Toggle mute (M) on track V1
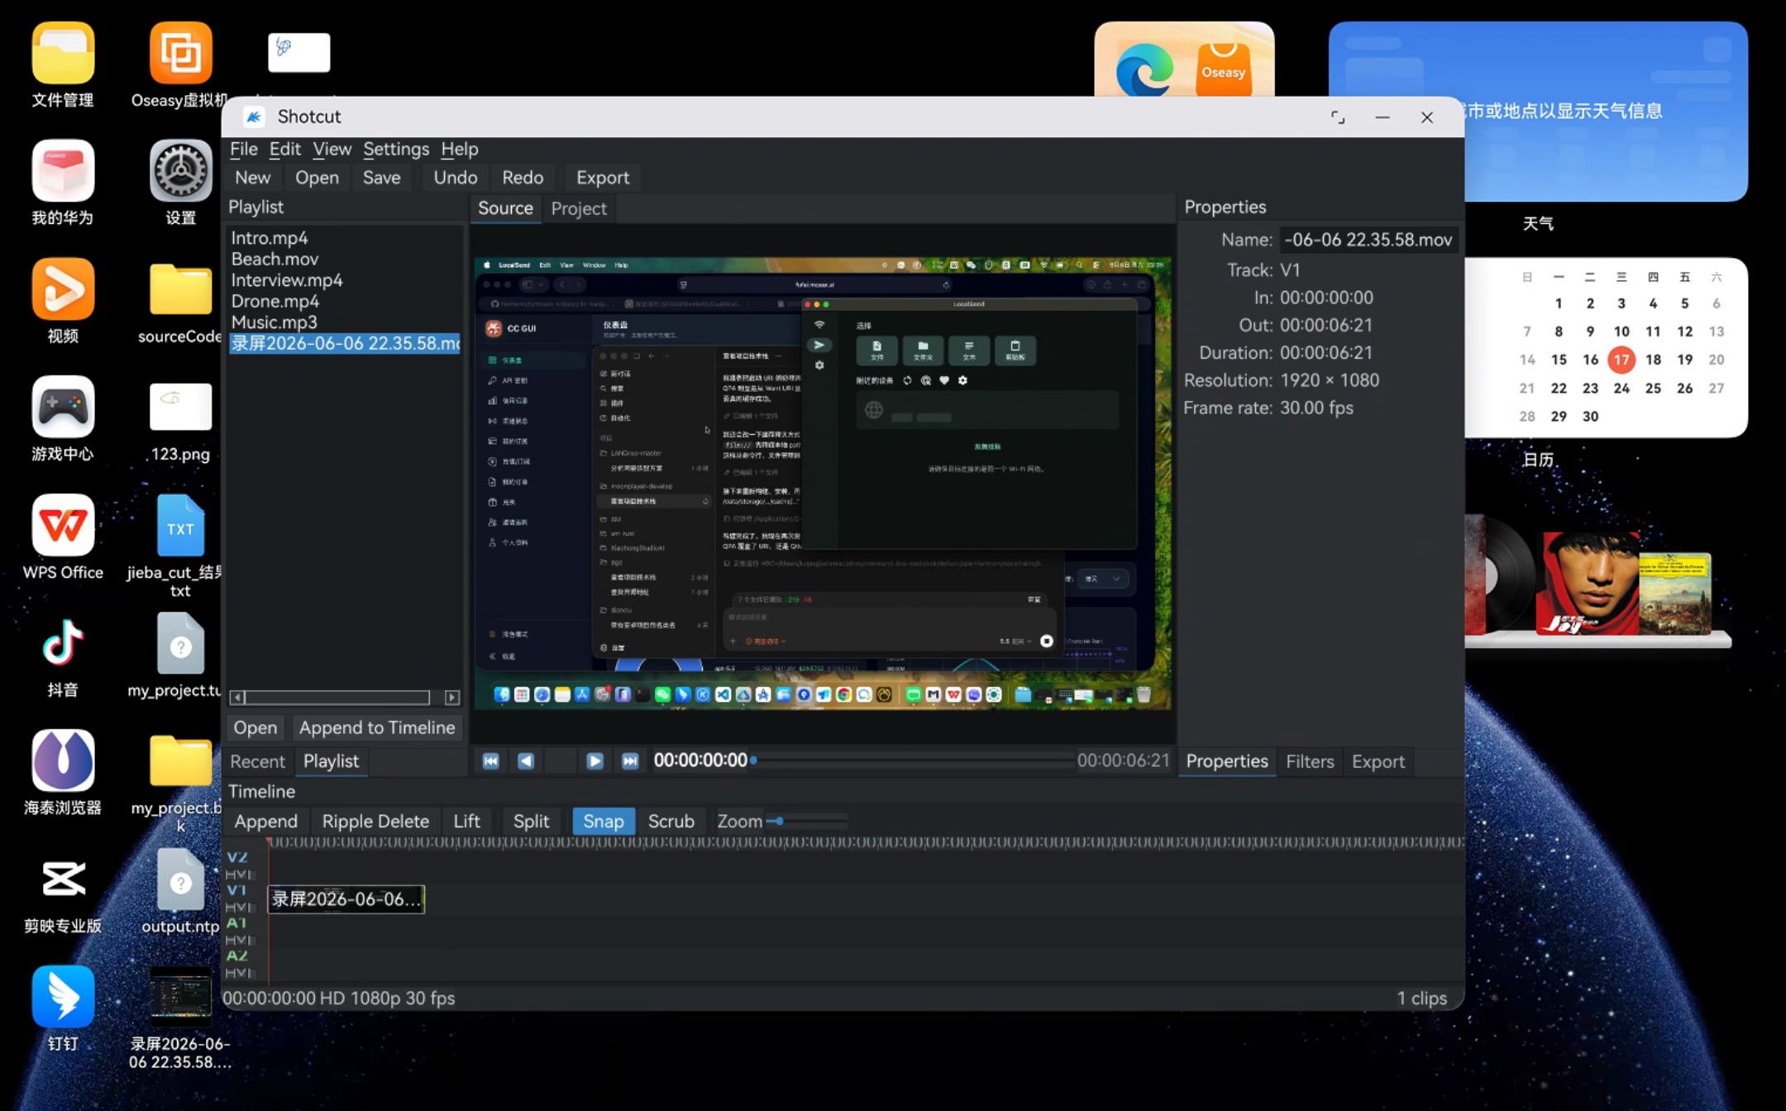1786x1111 pixels. (x=241, y=908)
